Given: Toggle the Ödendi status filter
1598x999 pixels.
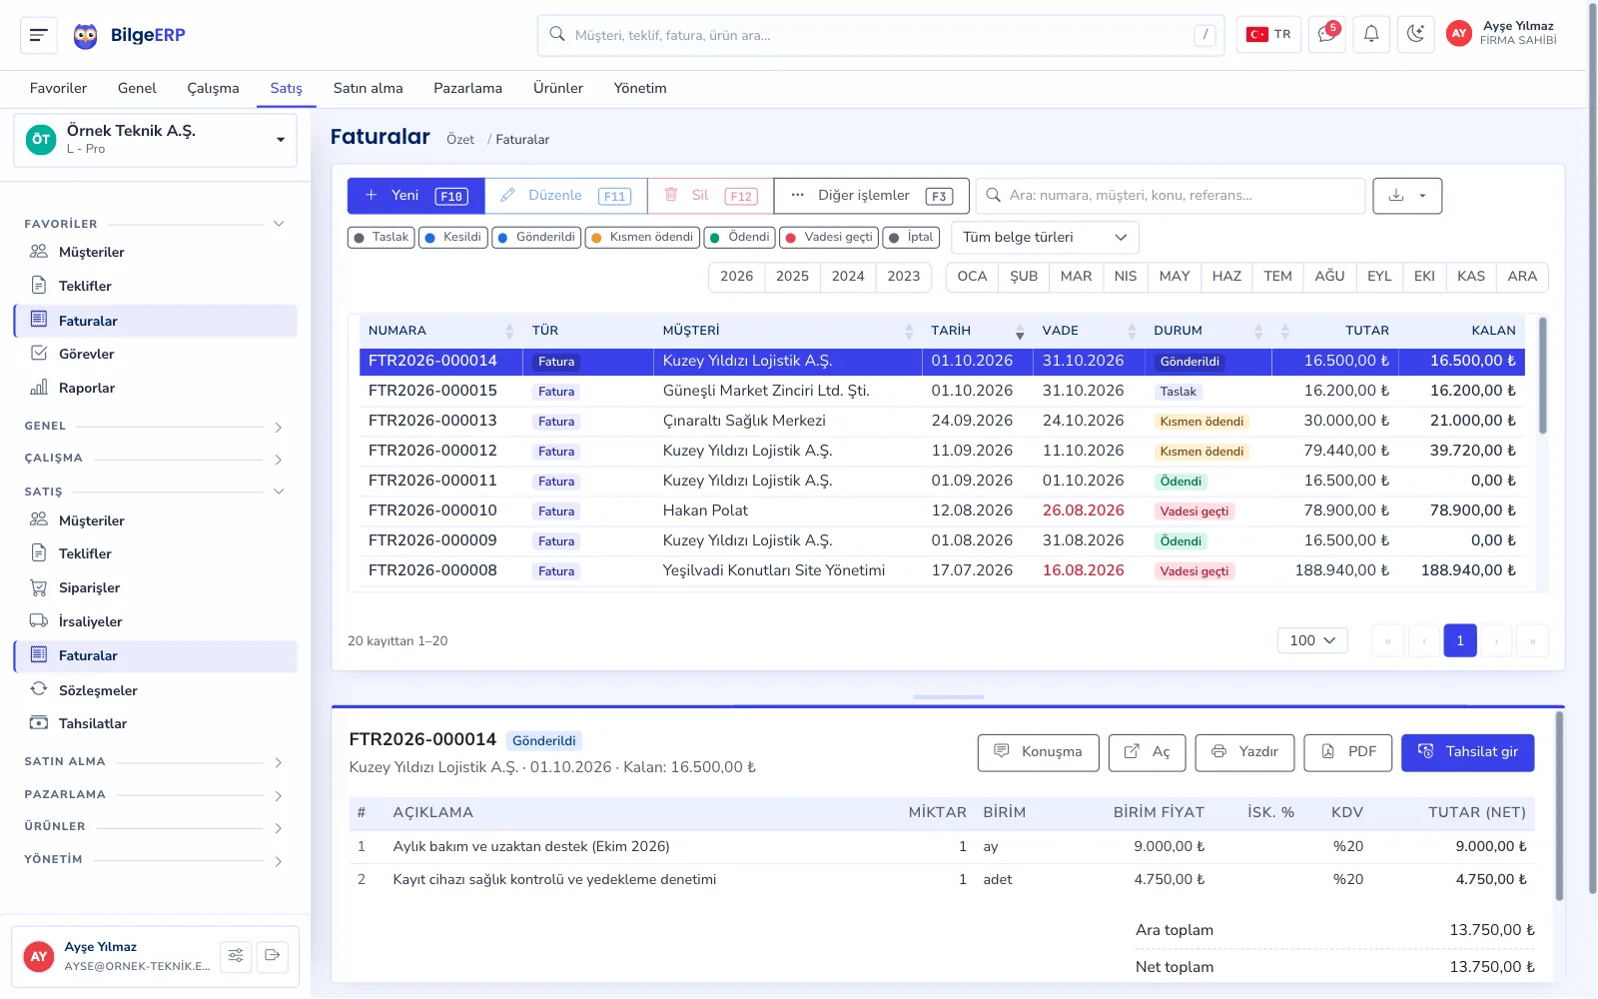Looking at the screenshot, I should click(x=739, y=238).
